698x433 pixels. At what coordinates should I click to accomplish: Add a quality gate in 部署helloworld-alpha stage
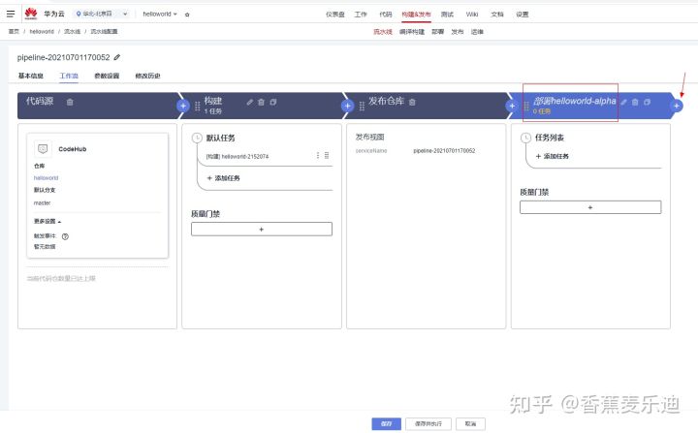pos(590,207)
